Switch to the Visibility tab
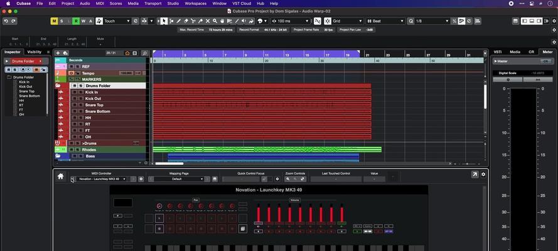 tap(35, 52)
